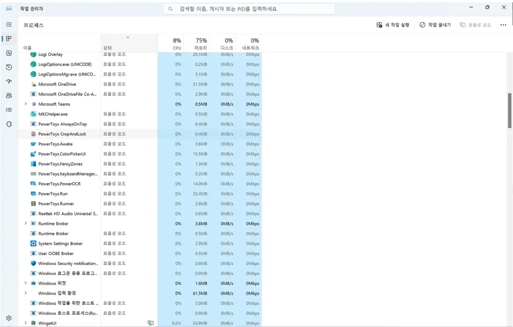
Task: Click the Logi Overlay process icon
Action: (34, 54)
